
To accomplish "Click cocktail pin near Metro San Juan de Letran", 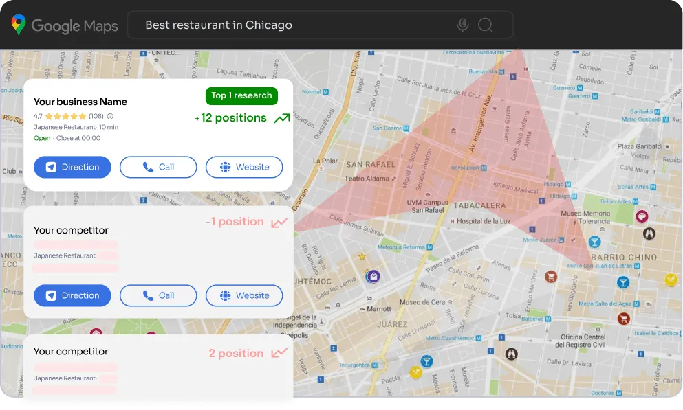I will 623,282.
